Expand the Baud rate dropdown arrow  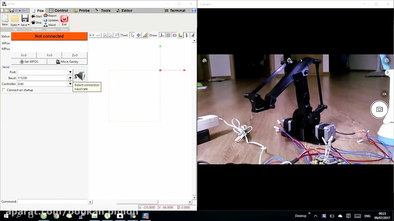click(70, 78)
